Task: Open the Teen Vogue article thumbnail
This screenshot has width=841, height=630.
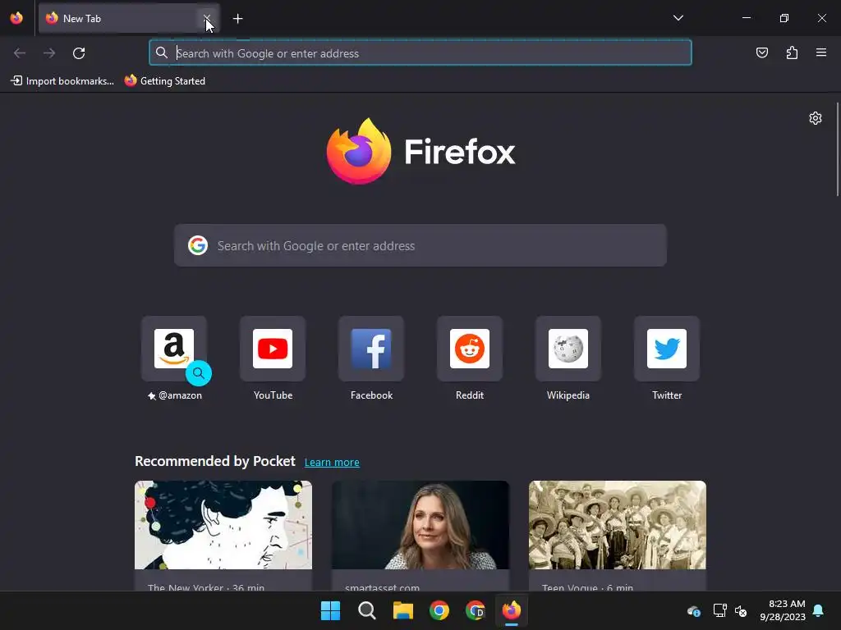Action: pyautogui.click(x=618, y=525)
